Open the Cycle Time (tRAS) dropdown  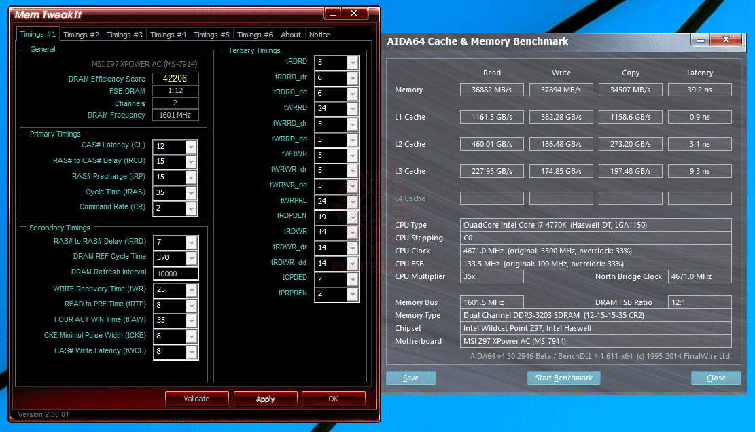pyautogui.click(x=191, y=192)
